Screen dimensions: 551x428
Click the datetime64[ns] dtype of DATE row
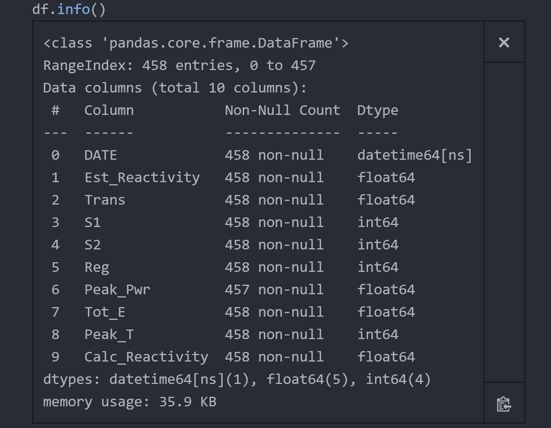[414, 155]
